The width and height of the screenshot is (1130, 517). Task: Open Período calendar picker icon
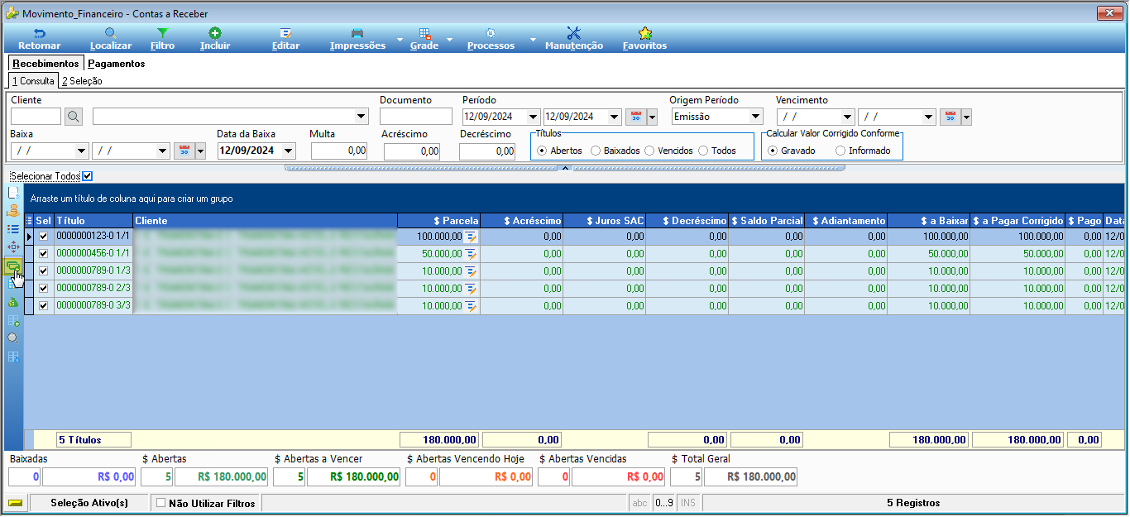point(635,117)
